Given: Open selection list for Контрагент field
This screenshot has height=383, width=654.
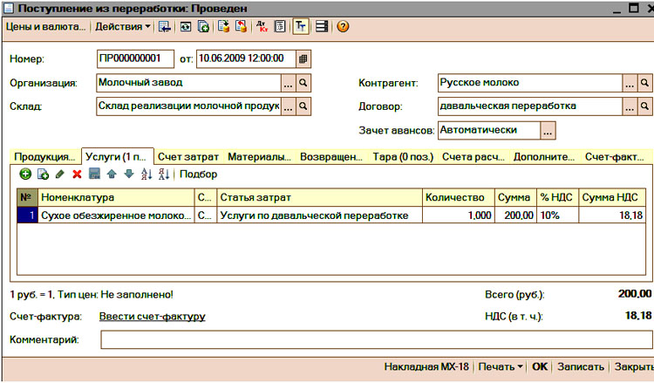Looking at the screenshot, I should pos(630,83).
